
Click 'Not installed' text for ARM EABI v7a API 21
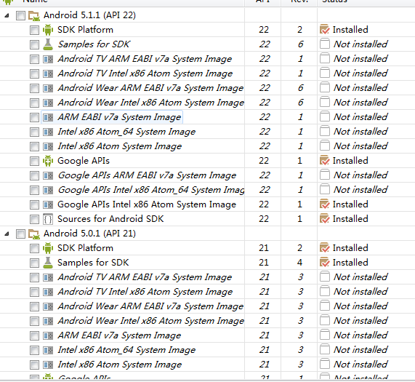pos(360,335)
